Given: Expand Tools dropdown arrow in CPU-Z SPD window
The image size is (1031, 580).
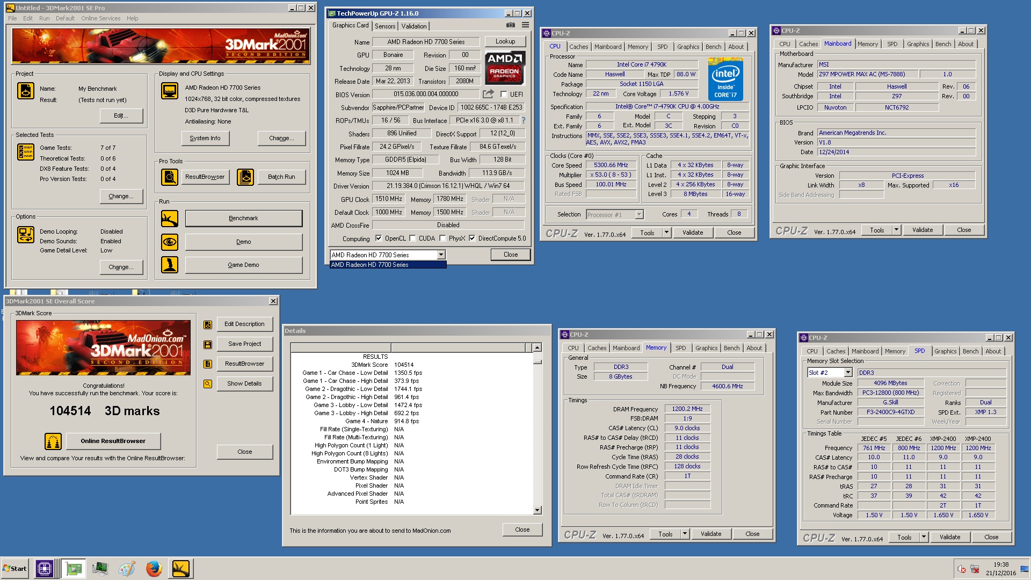Looking at the screenshot, I should 924,538.
